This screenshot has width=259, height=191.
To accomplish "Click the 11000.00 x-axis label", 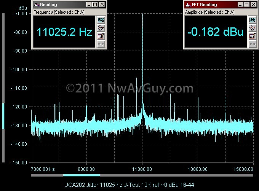I will (x=142, y=169).
